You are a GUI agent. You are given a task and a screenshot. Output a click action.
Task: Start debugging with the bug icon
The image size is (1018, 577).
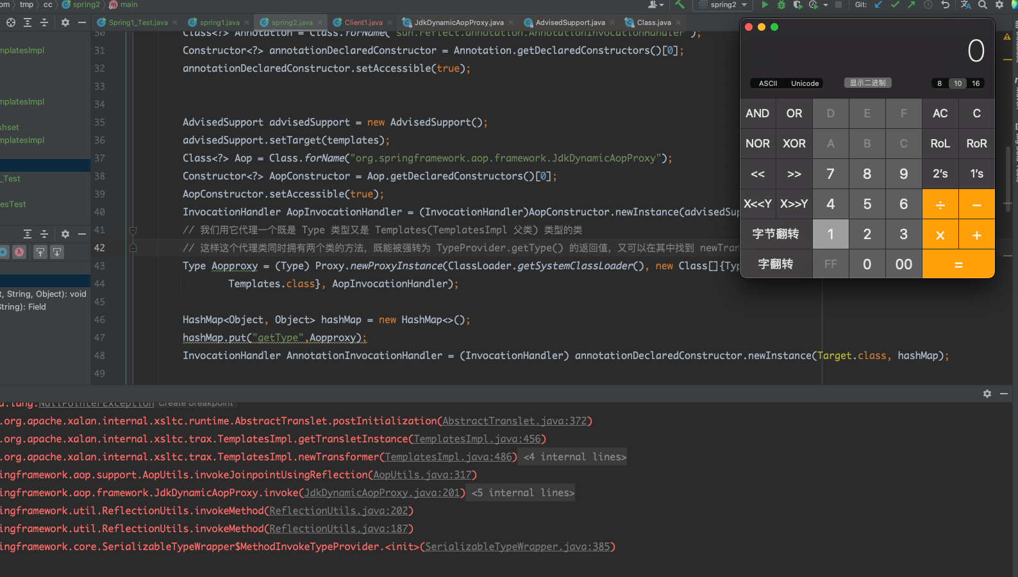pos(781,4)
